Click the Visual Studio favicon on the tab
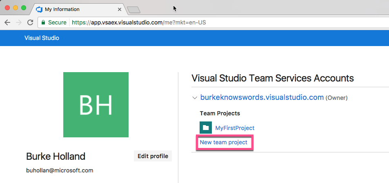This screenshot has height=183, width=389. click(x=40, y=9)
